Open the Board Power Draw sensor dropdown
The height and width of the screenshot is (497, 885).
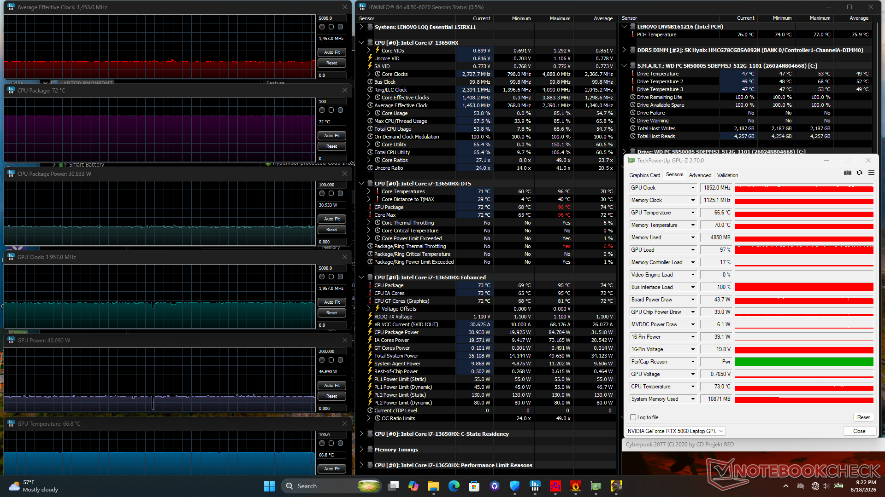(x=692, y=300)
